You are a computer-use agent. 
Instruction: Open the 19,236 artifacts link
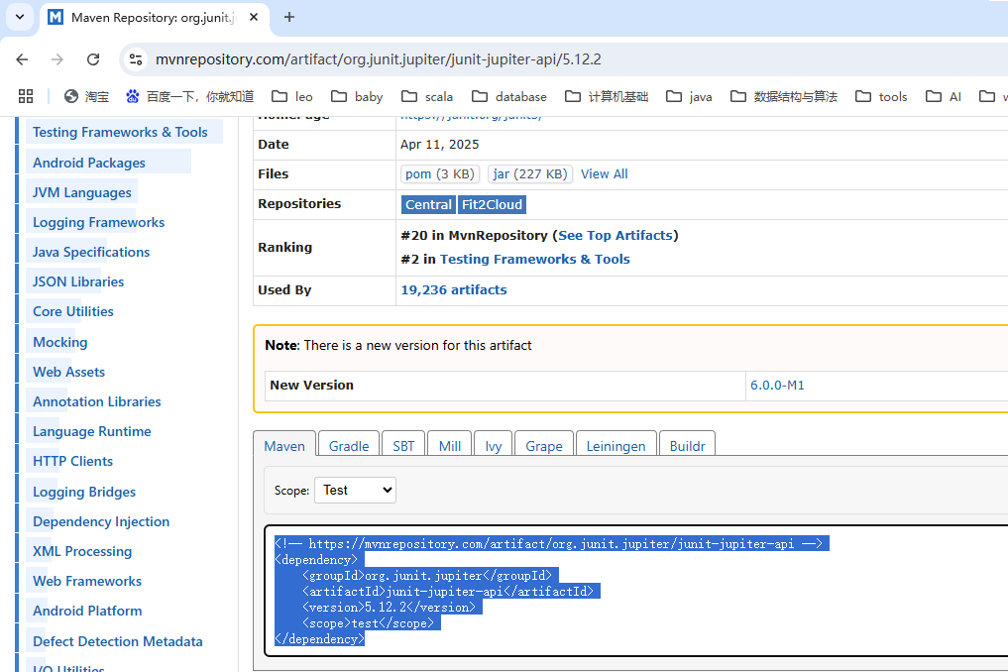[454, 290]
